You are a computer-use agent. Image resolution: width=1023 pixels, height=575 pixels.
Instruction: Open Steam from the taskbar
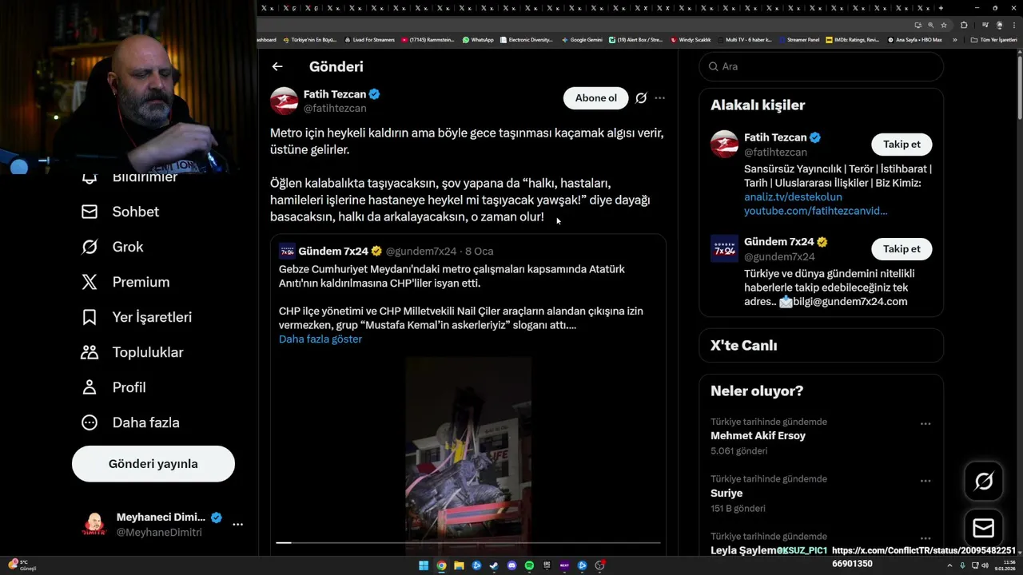pyautogui.click(x=494, y=565)
